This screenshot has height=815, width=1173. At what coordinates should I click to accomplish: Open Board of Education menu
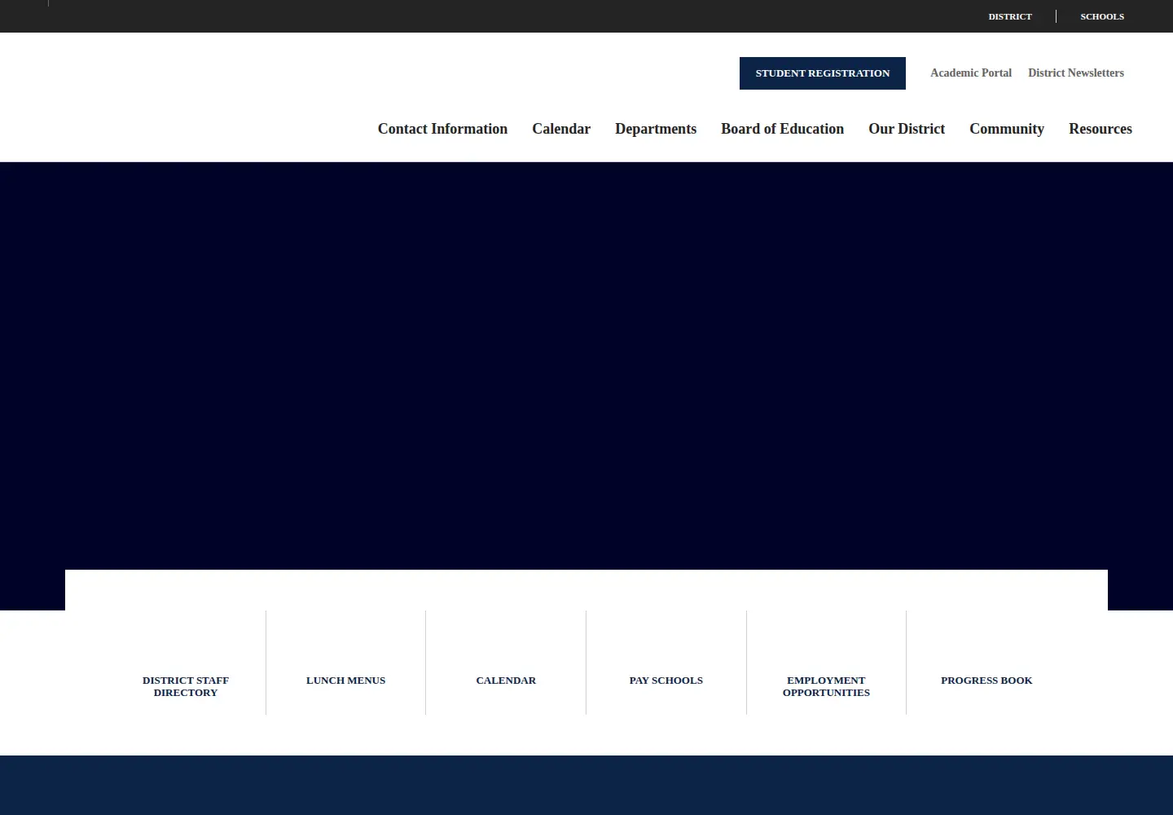pyautogui.click(x=782, y=129)
